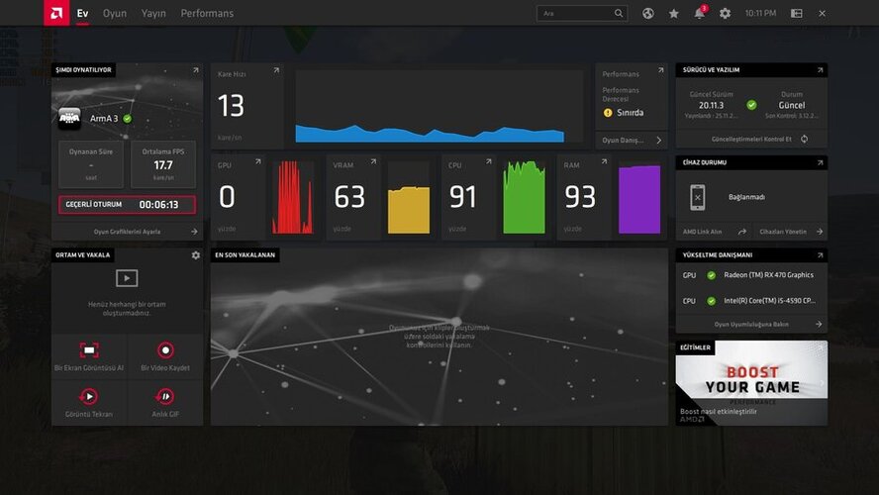Expand the RAM usage tile
Viewport: 879px width, 495px height.
(x=604, y=161)
